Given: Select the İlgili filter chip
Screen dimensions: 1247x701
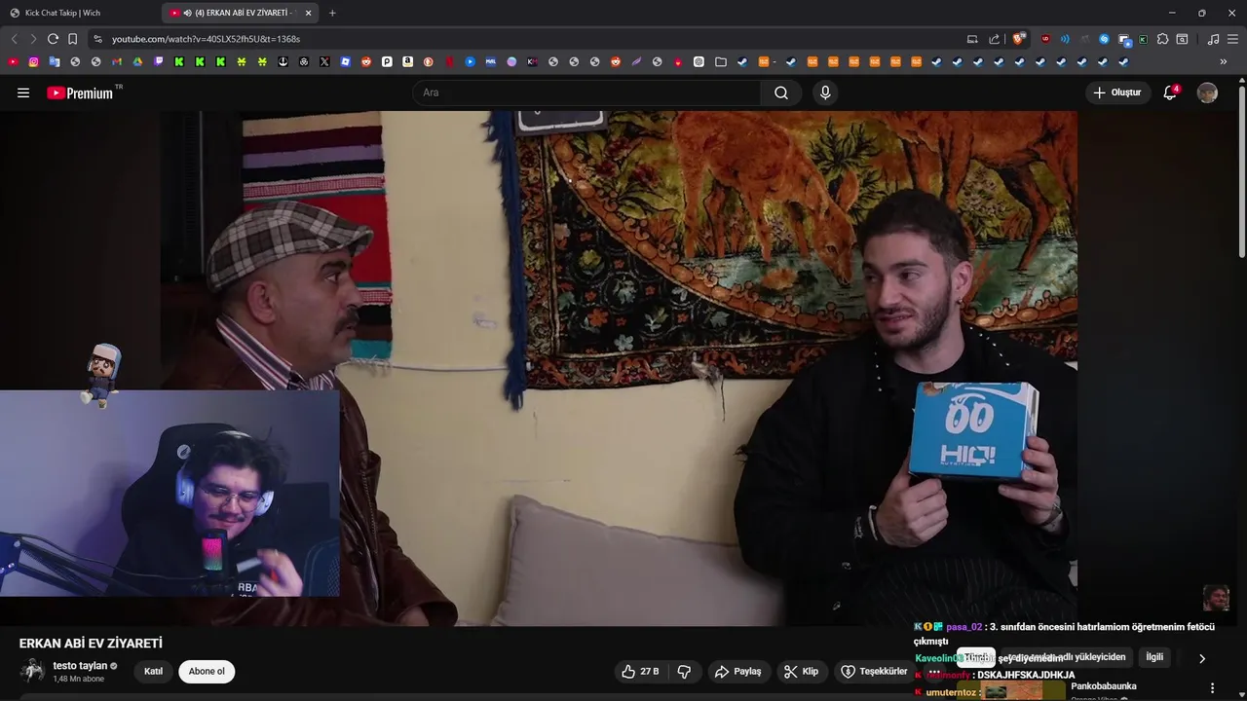Looking at the screenshot, I should pyautogui.click(x=1154, y=657).
